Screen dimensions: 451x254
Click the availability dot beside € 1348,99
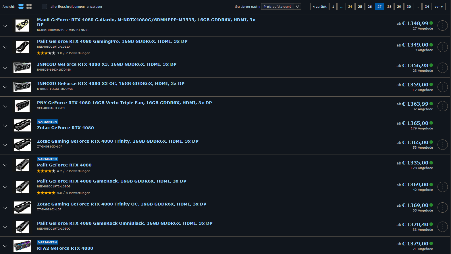431,23
